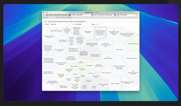Select the Learn In Public tile

(x=115, y=83)
